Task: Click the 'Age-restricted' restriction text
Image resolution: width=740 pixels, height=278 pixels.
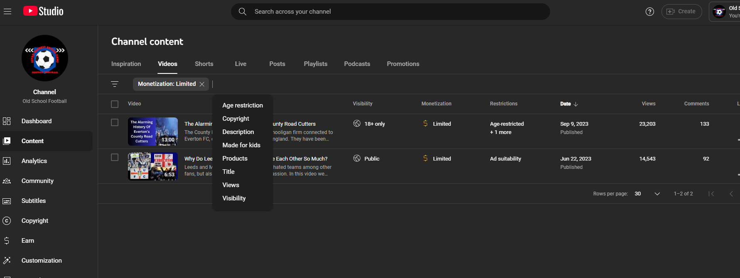Action: point(507,124)
